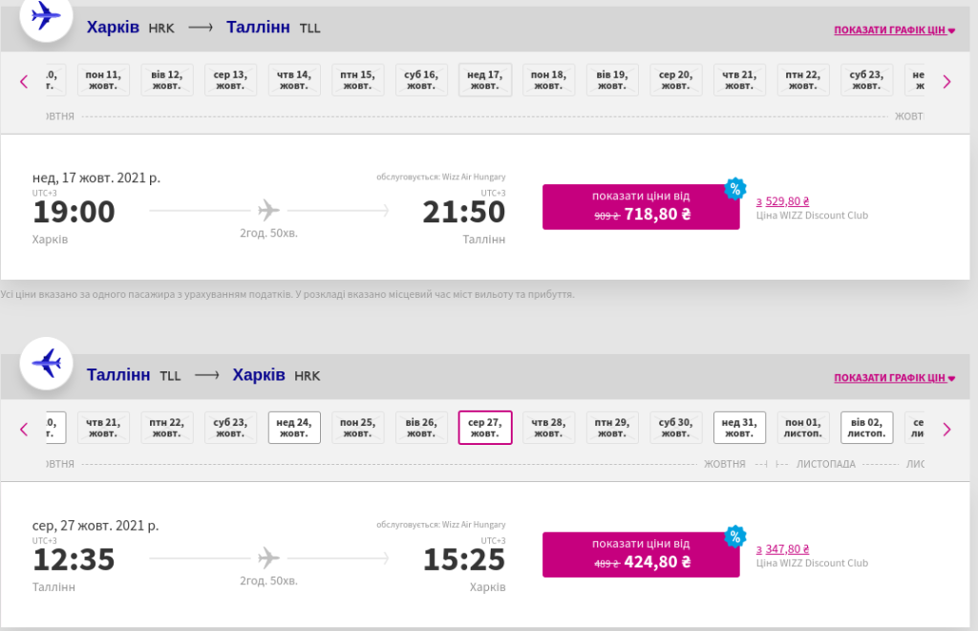Click the return flight airplane logo
This screenshot has width=978, height=631.
click(x=46, y=363)
